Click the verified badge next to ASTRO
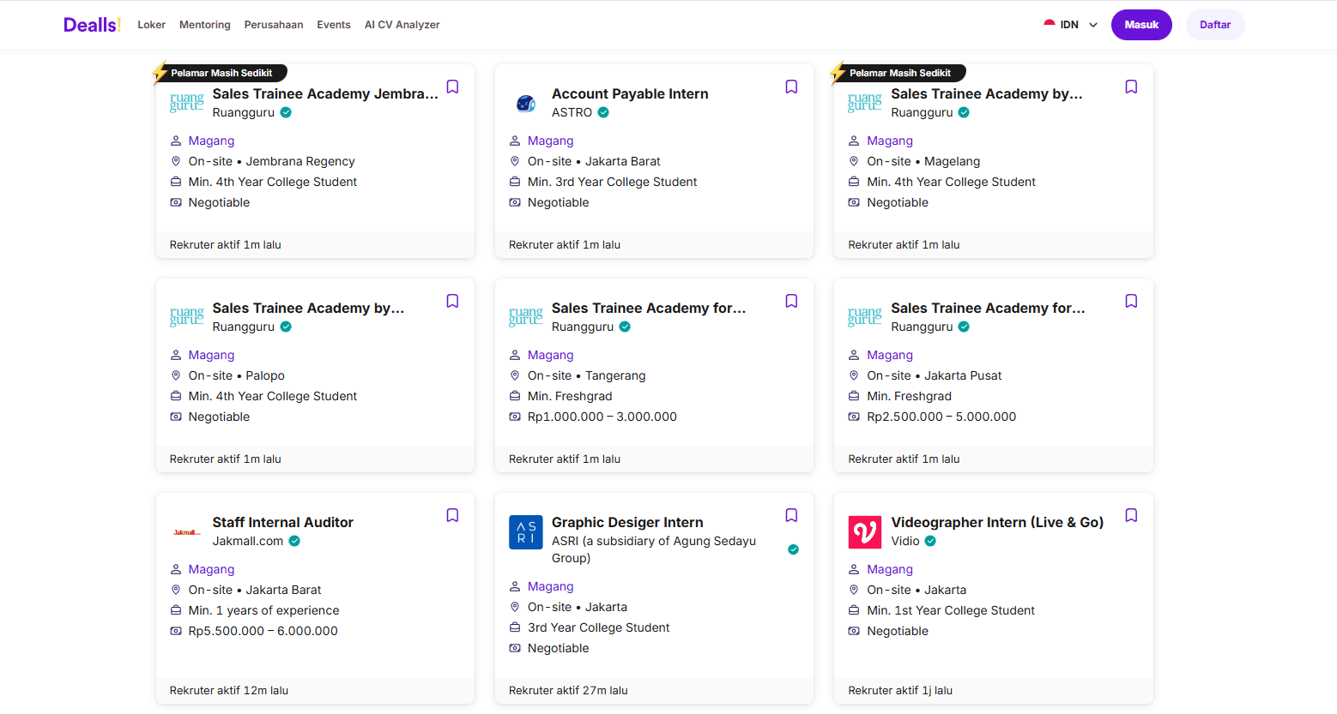This screenshot has width=1337, height=714. tap(603, 112)
